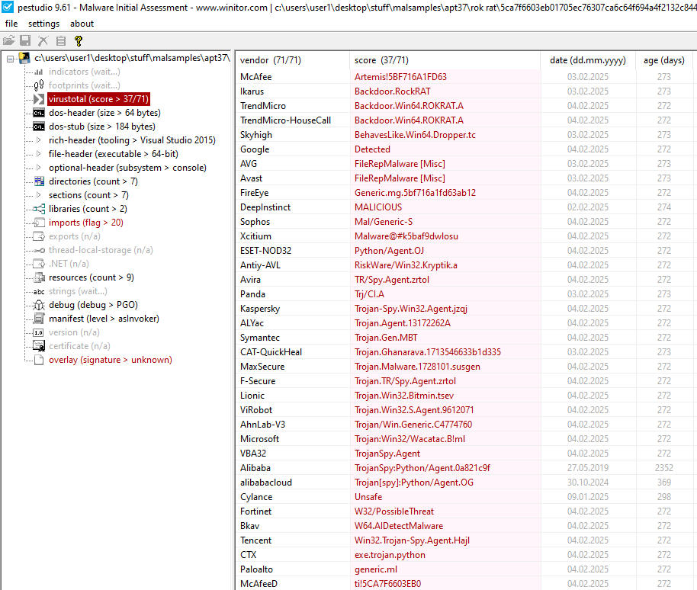Expand the optional-header tree node
Screen dimensions: 697x590
39,168
